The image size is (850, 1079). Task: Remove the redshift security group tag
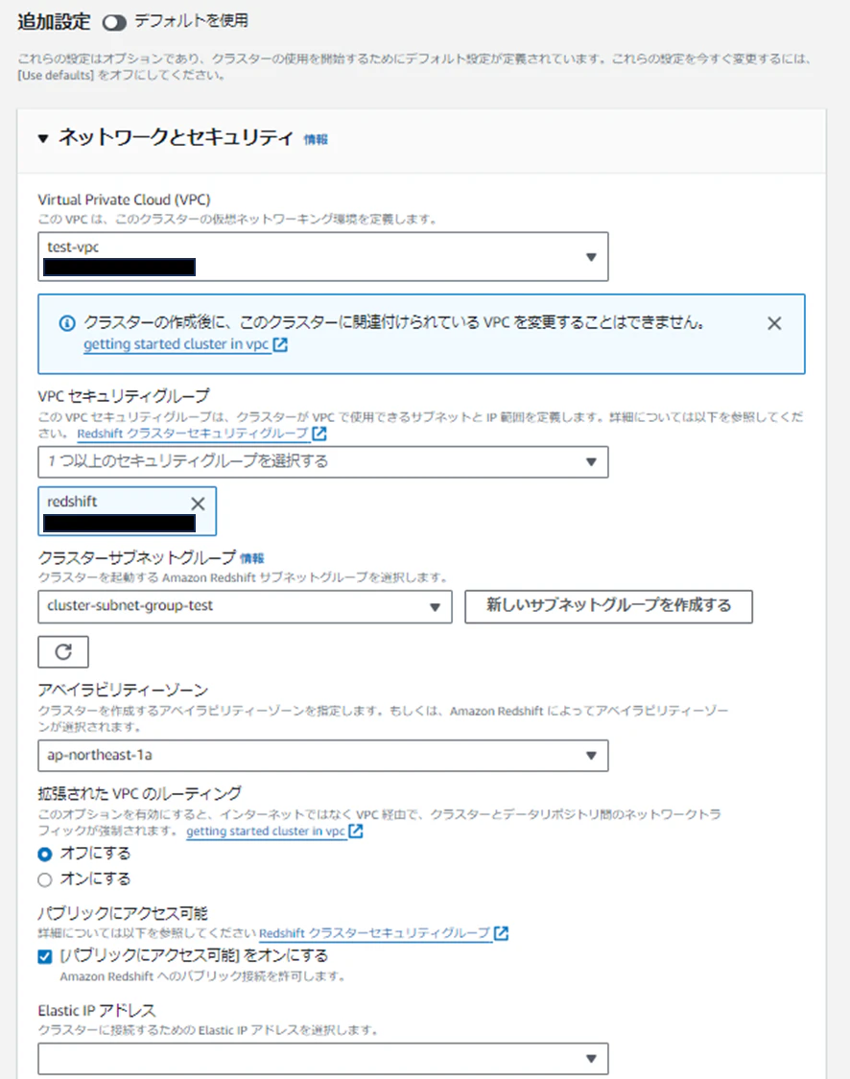tap(198, 504)
